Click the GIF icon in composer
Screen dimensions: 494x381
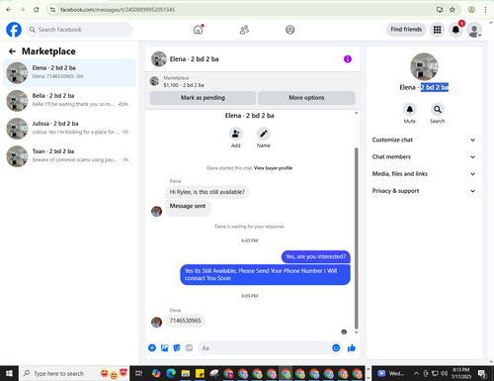click(189, 347)
